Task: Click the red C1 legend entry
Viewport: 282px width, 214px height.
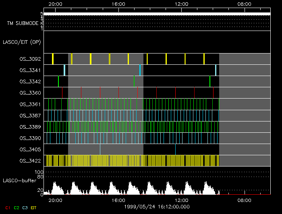Action: tap(8, 208)
